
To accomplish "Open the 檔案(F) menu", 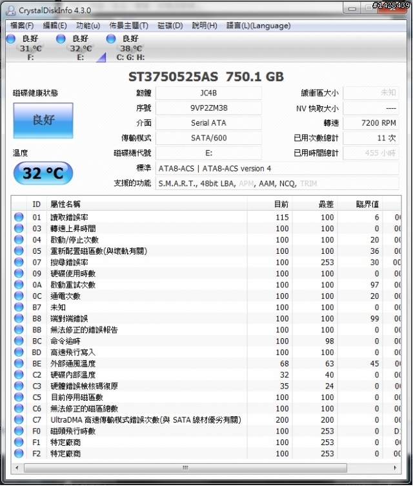I will 22,26.
